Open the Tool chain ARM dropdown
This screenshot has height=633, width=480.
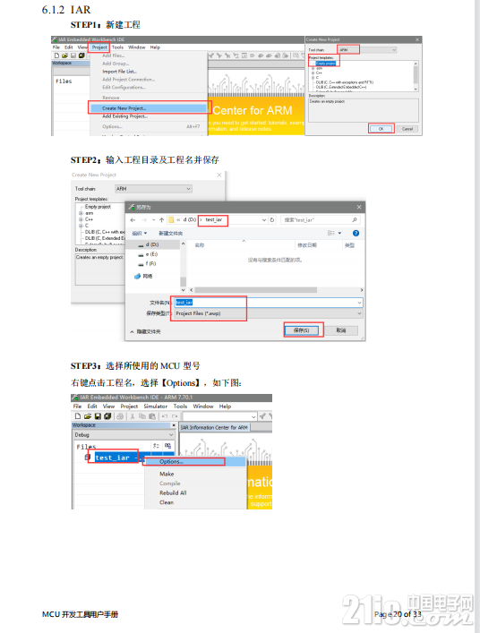[153, 189]
